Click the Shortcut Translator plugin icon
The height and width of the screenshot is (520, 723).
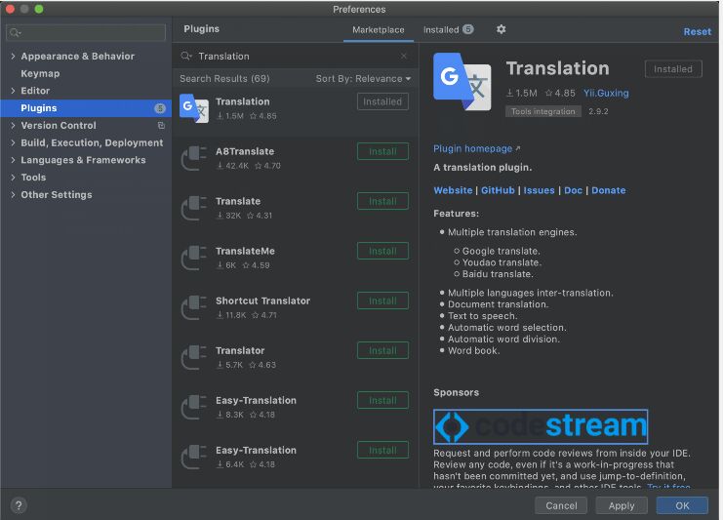point(194,307)
